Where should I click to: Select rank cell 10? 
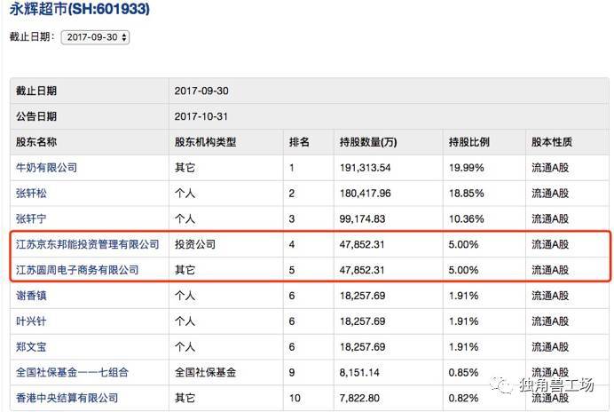coord(295,399)
